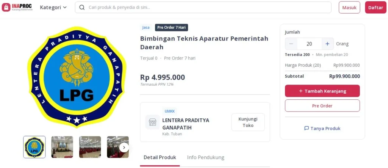
Task: Add item with Tambah Keranjang
Action: (322, 91)
